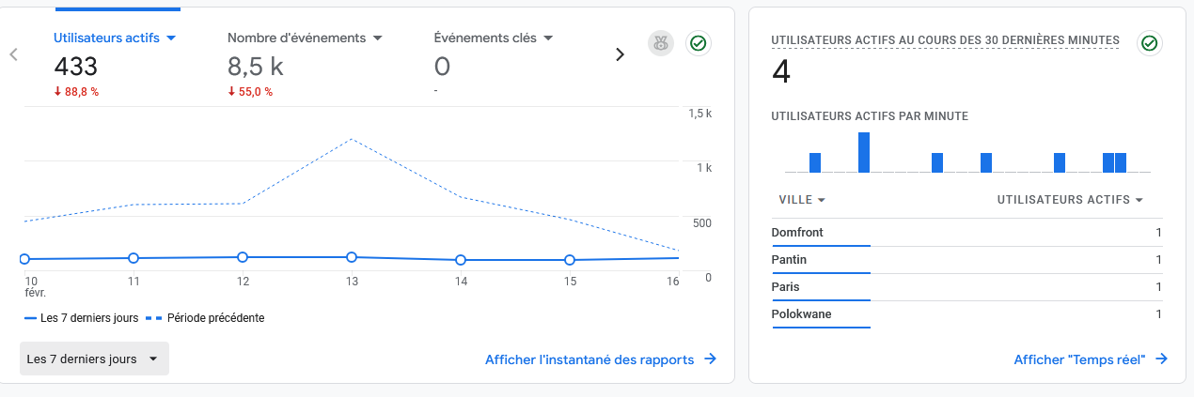Click arrow icon beside Afficher l'instantané des rapports

coord(711,359)
